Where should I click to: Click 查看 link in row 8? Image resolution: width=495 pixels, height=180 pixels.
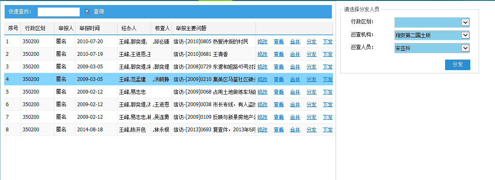(x=279, y=130)
